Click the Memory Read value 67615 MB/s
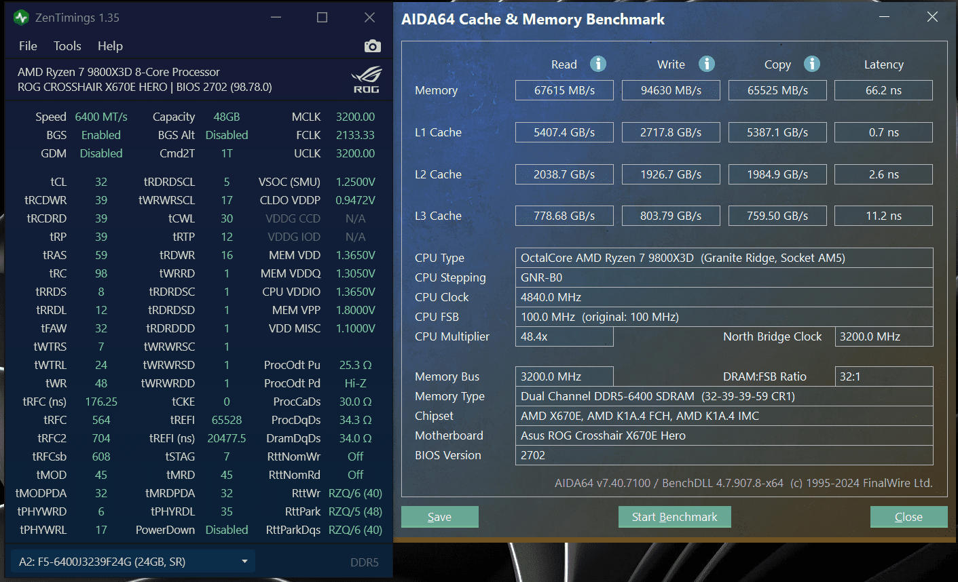 pyautogui.click(x=564, y=90)
